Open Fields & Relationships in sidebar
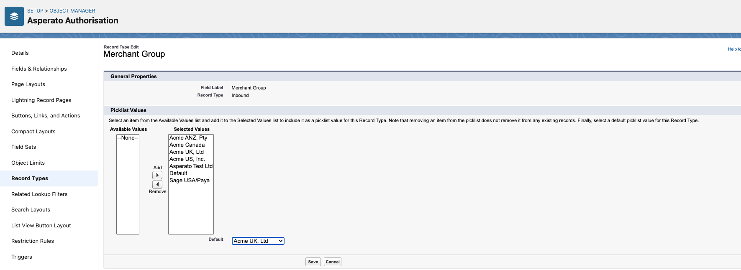The width and height of the screenshot is (741, 270). 39,69
